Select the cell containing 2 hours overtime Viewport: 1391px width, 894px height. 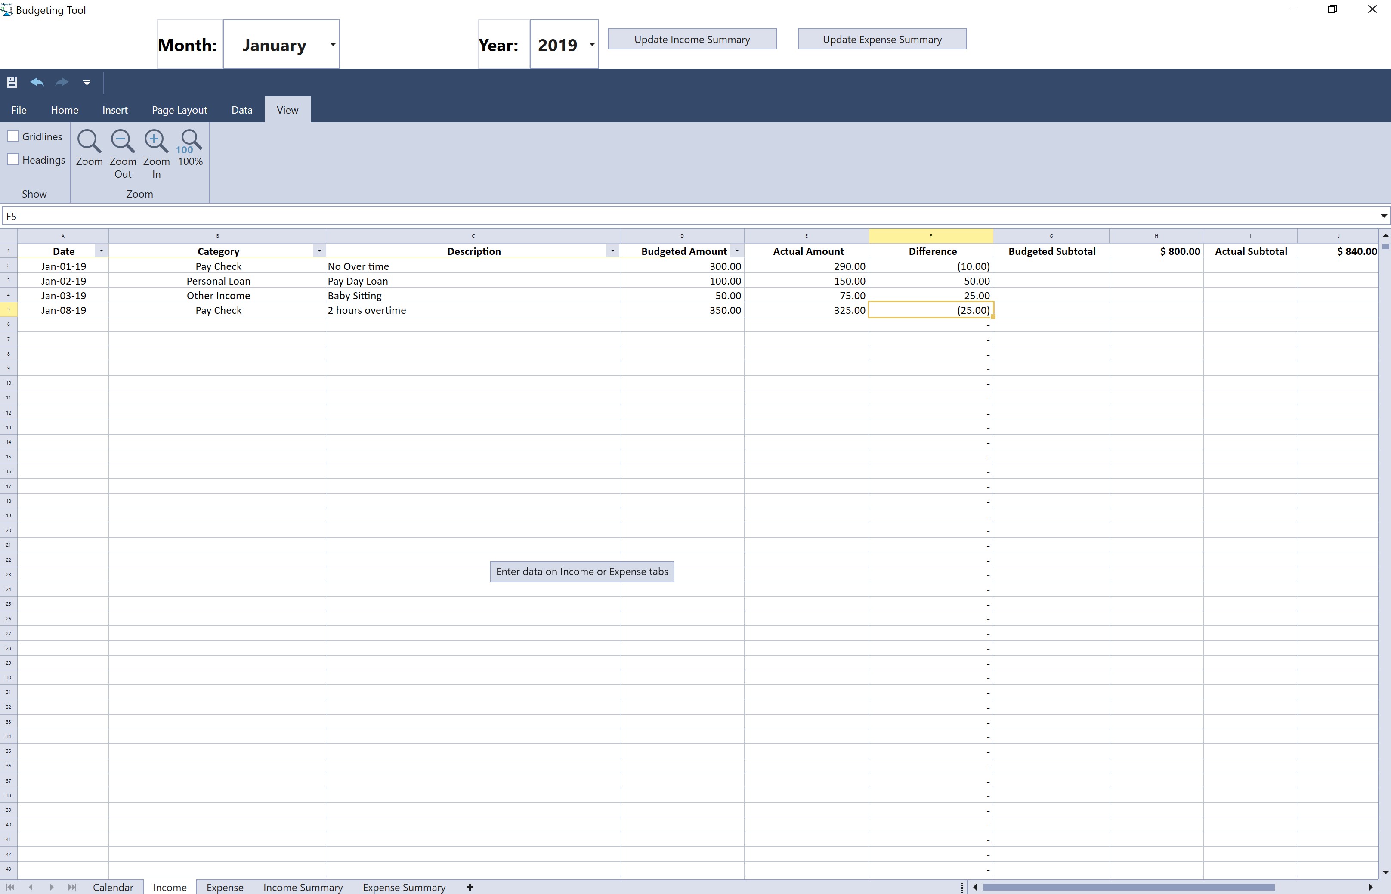click(x=473, y=310)
